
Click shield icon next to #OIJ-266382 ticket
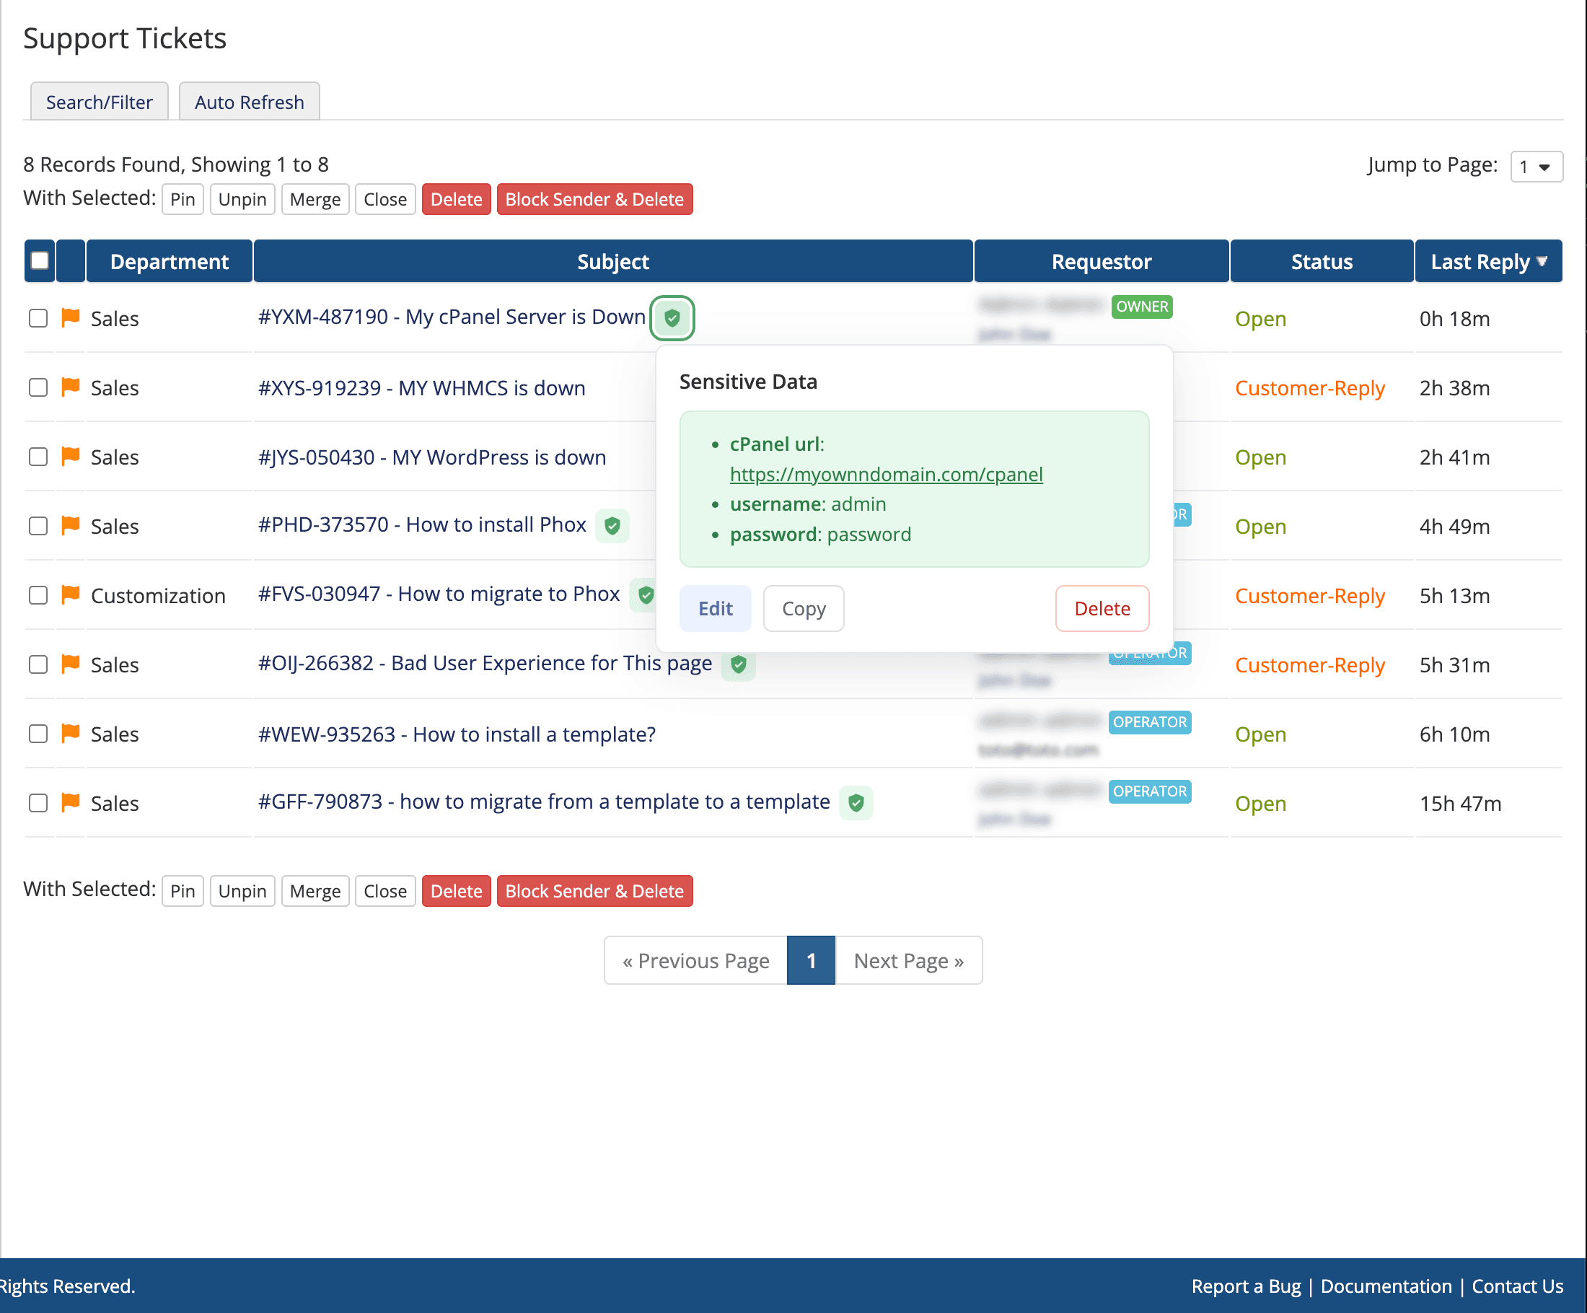[x=739, y=664]
